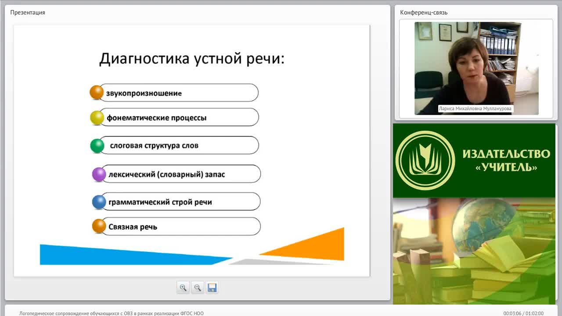Image resolution: width=562 pixels, height=316 pixels.
Task: Click the Лариса Михайловна Мулланурова name label
Action: [x=476, y=108]
